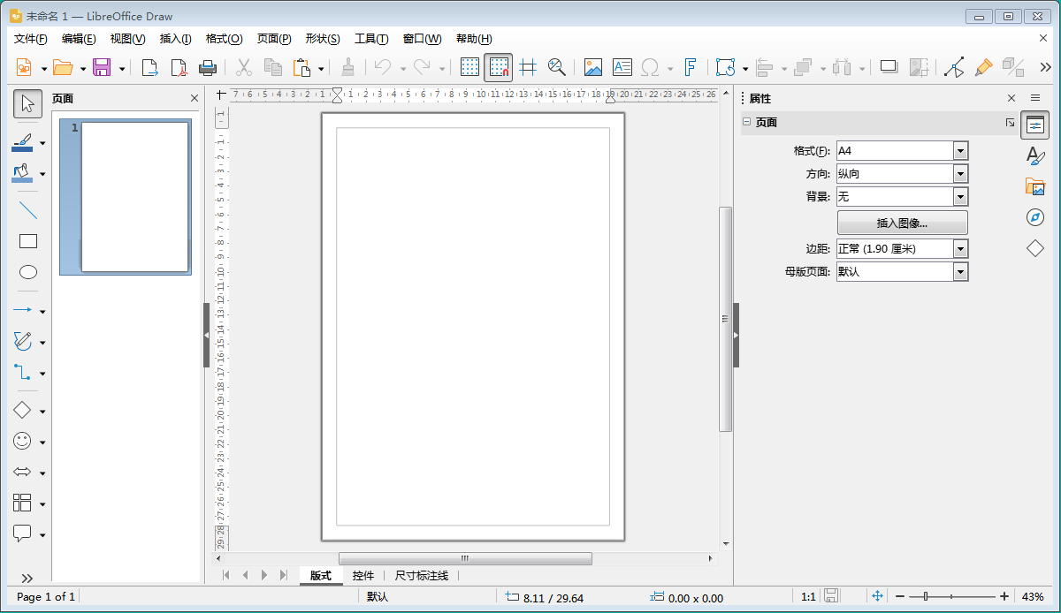This screenshot has width=1061, height=613.
Task: Toggle helplines while moving button
Action: pos(528,67)
